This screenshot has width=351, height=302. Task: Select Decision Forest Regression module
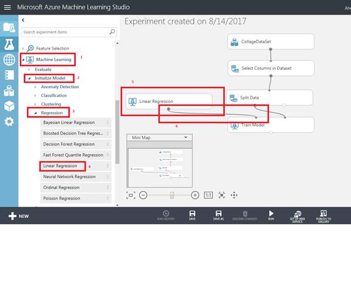(x=76, y=144)
